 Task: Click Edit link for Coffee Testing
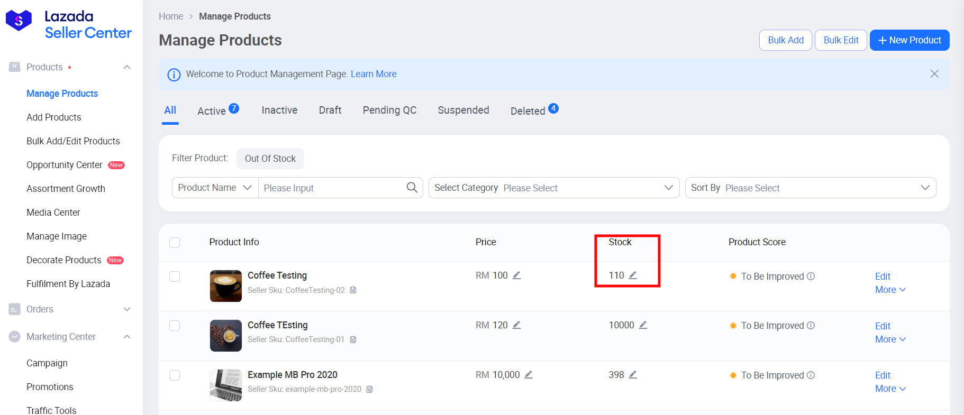point(883,276)
